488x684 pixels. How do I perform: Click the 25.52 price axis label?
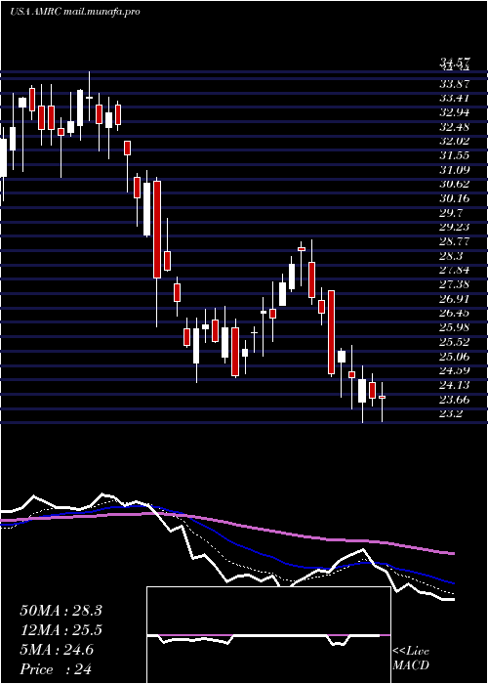tap(454, 342)
